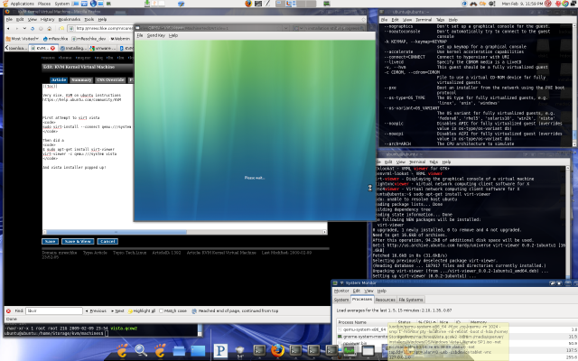The width and height of the screenshot is (578, 361).
Task: Click the Save & View button
Action: 78,241
